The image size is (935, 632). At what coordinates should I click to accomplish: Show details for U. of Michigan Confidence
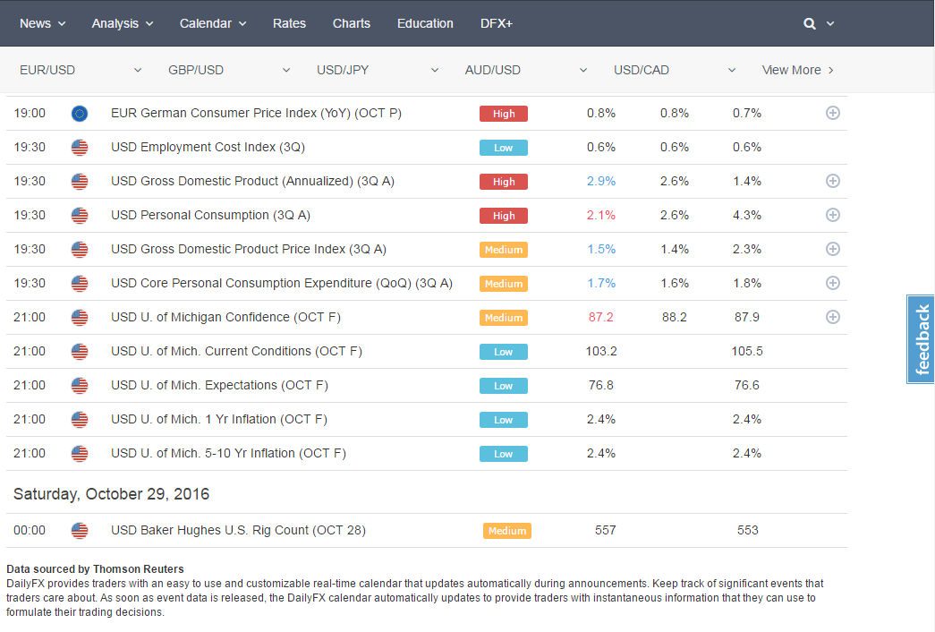coord(832,318)
